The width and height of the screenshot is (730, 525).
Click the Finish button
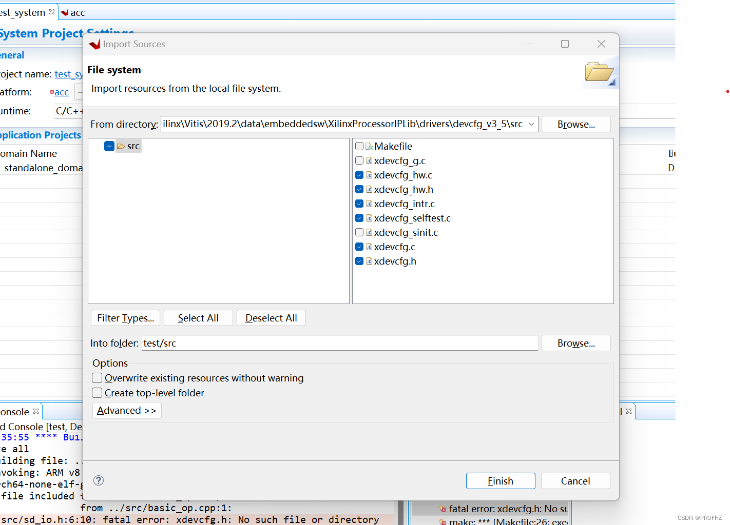coord(500,481)
